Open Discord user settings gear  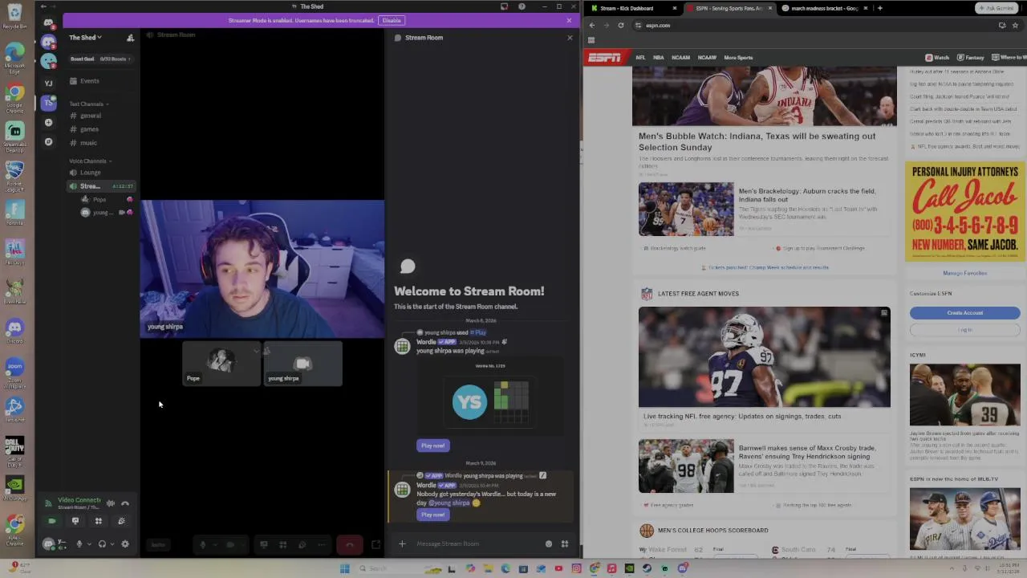(x=125, y=544)
